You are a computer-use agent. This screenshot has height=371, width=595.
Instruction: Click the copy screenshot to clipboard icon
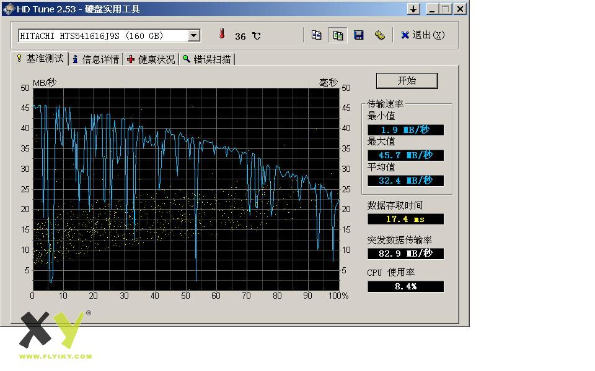tap(337, 35)
